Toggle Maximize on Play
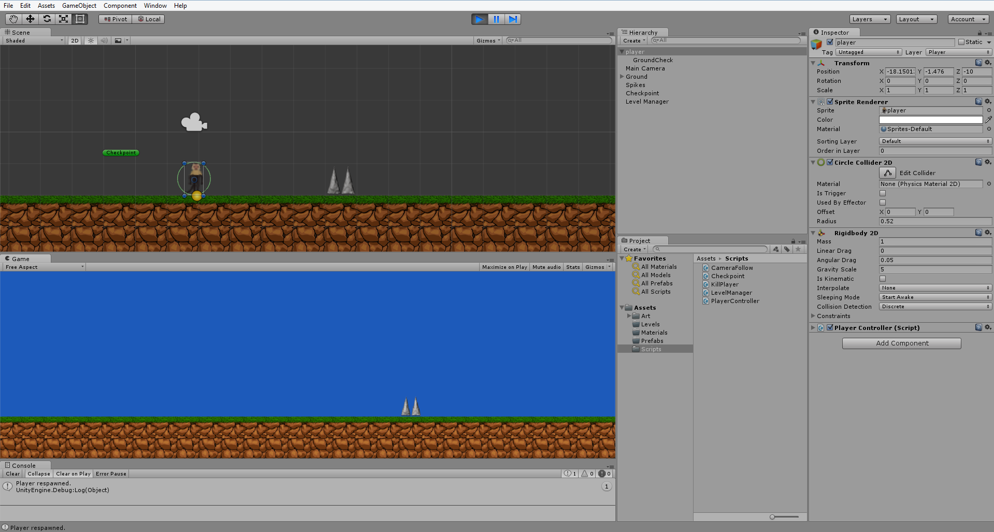Viewport: 994px width, 532px height. [505, 267]
